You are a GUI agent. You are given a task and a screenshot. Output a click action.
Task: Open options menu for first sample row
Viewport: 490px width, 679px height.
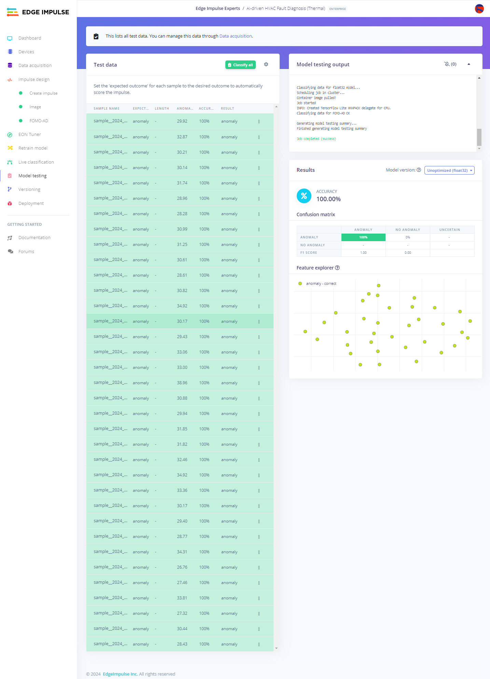click(259, 122)
